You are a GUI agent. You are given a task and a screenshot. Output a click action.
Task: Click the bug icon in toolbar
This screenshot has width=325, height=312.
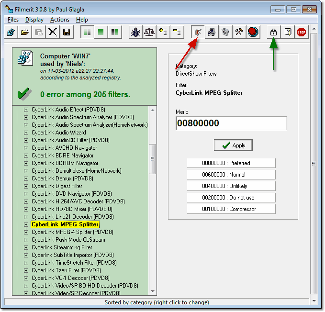135,32
